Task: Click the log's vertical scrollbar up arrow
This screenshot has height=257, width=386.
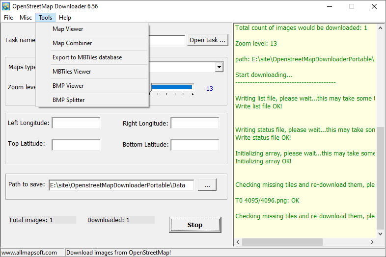Action: 380,28
